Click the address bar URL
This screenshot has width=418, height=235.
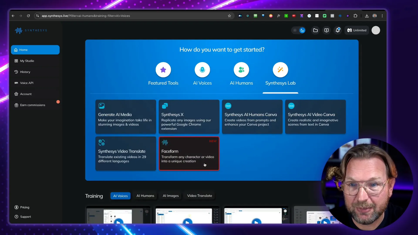click(x=86, y=16)
